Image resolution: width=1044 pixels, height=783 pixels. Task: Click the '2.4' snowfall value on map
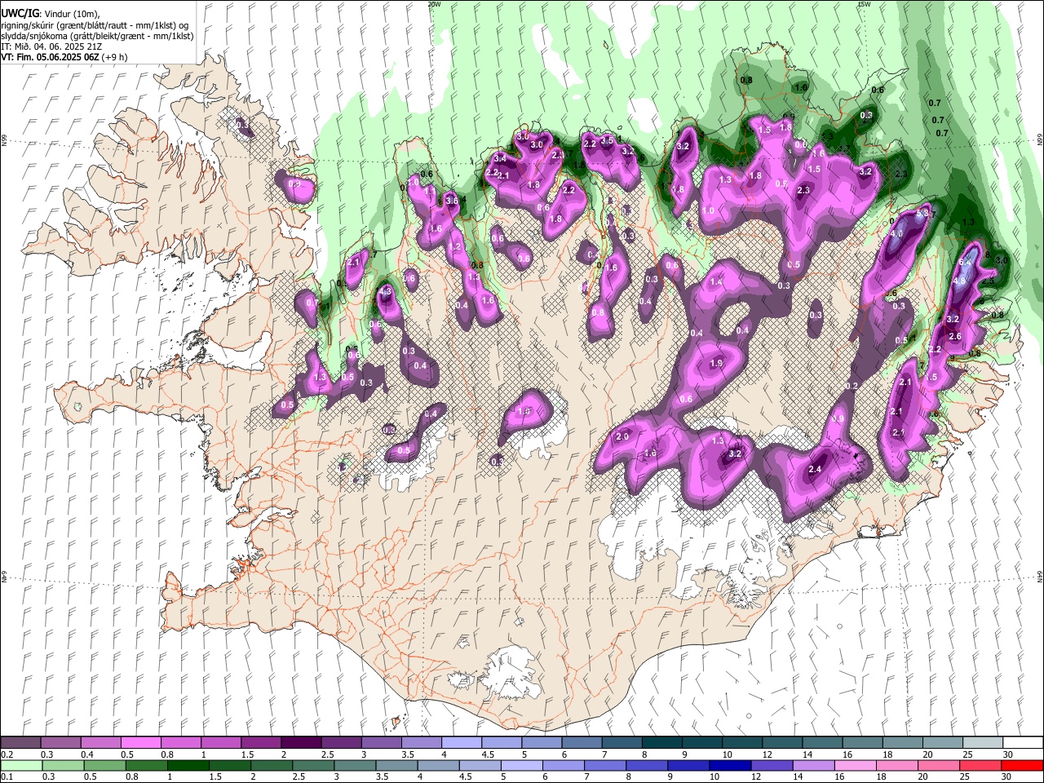[815, 469]
